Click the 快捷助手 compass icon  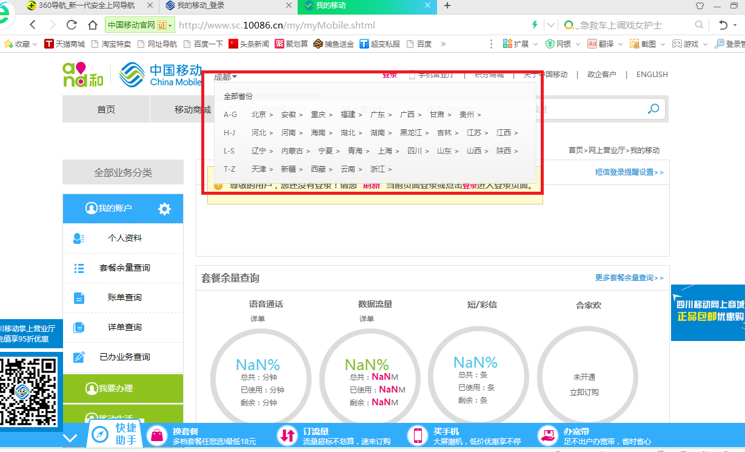point(99,435)
